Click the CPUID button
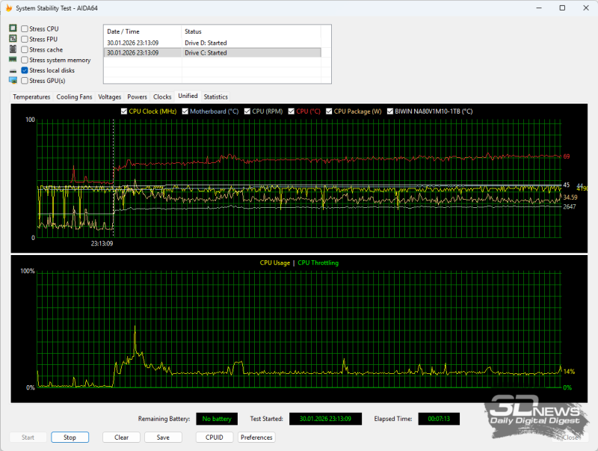This screenshot has height=451, width=598. click(x=214, y=438)
